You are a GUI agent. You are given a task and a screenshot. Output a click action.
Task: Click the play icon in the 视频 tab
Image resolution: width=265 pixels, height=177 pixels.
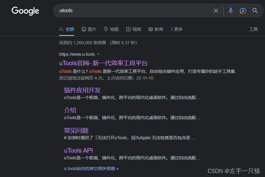click(x=128, y=29)
